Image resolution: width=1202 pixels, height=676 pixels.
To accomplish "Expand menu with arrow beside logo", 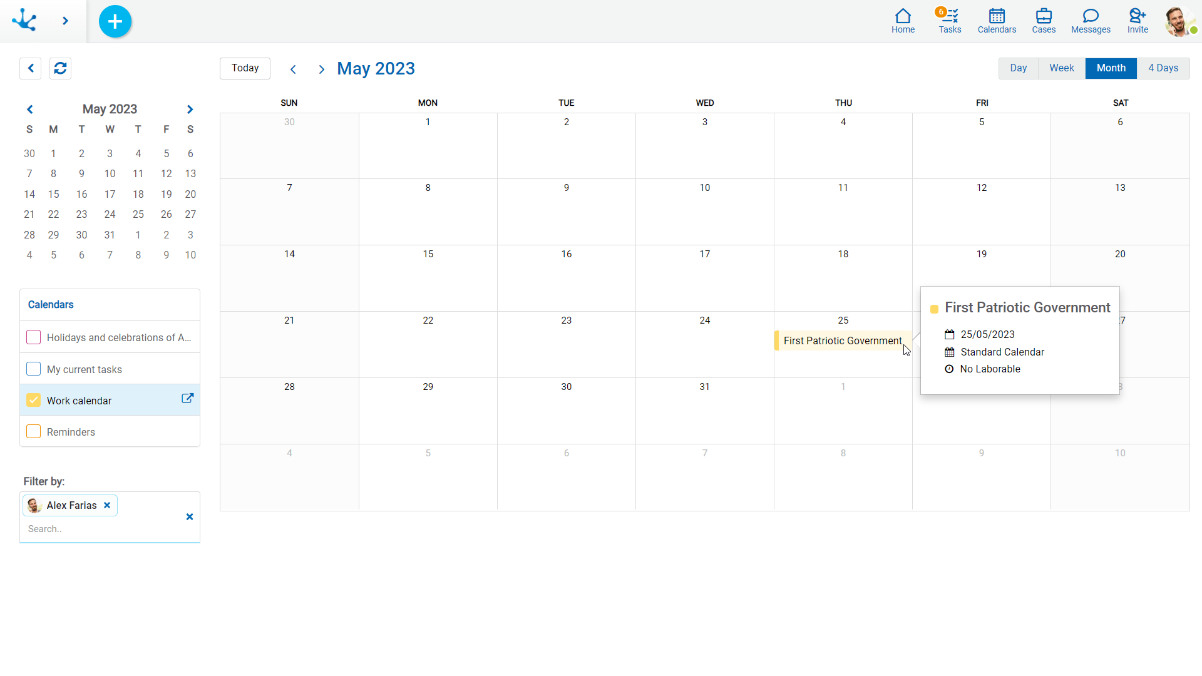I will click(65, 21).
